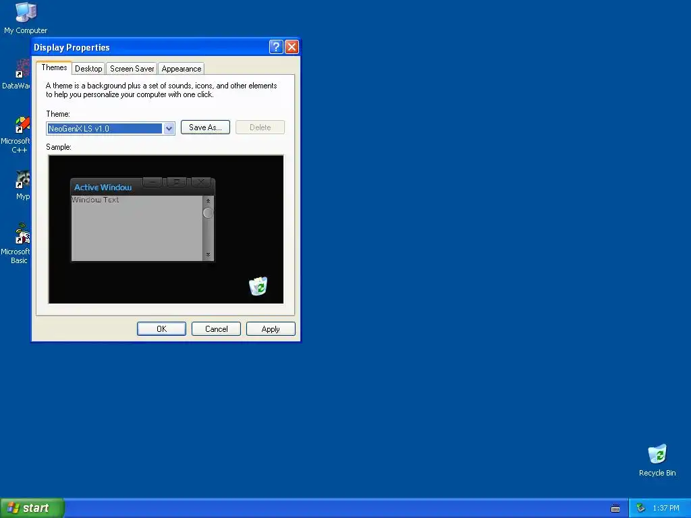Click the Save As... button

pyautogui.click(x=205, y=127)
